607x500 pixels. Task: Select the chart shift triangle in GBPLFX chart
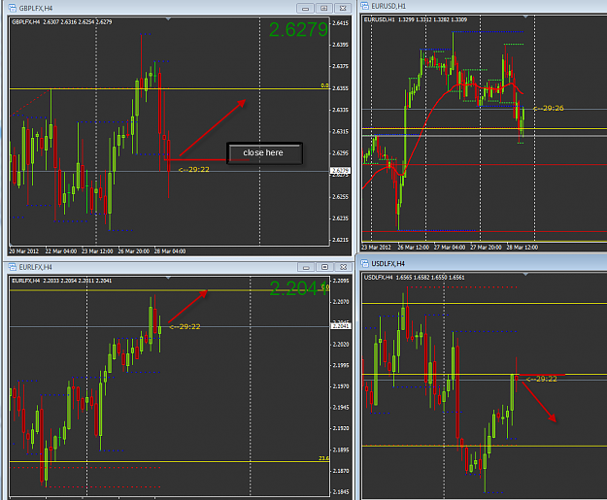click(168, 18)
